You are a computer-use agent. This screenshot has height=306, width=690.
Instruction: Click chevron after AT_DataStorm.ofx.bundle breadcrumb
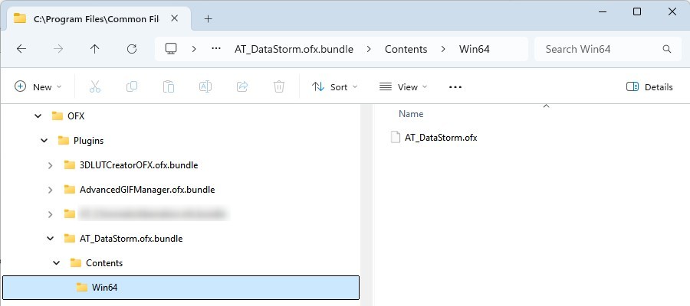pos(370,49)
